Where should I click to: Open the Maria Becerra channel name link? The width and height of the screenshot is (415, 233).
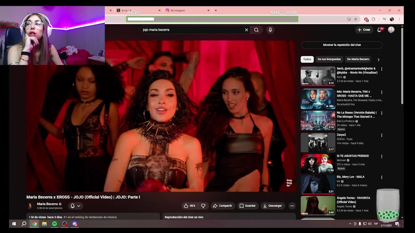point(47,204)
